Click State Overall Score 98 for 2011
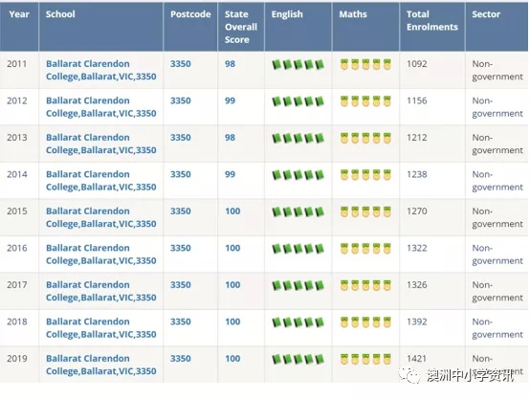530x399 pixels. point(231,64)
